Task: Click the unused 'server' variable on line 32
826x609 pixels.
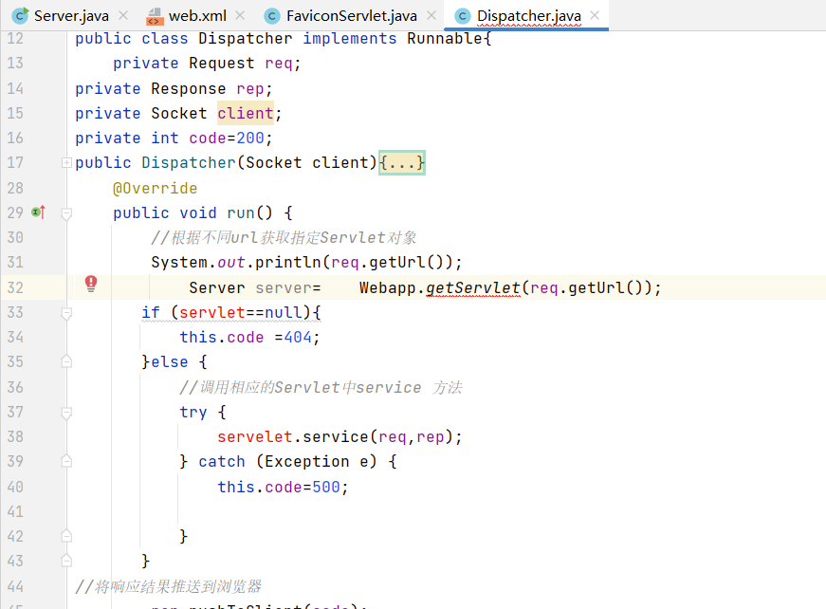Action: 284,287
